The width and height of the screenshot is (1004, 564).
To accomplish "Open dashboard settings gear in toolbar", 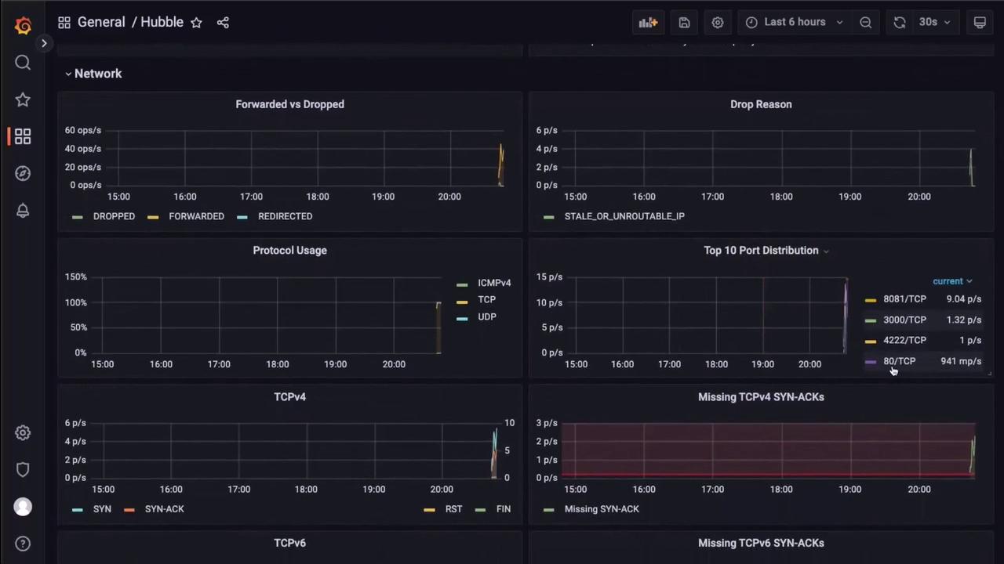I will click(x=717, y=23).
